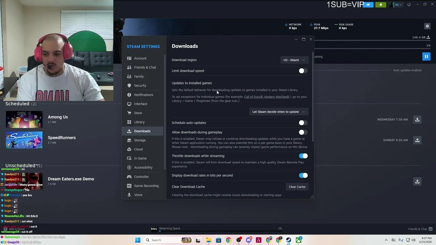Enable Schedule auto-updates switch
The width and height of the screenshot is (436, 245).
click(x=303, y=122)
